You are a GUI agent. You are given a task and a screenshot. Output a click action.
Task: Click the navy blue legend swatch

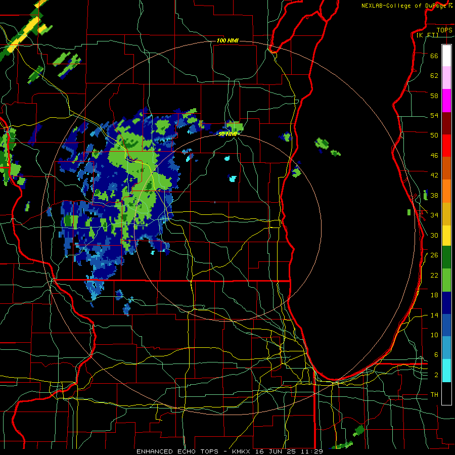tap(446, 303)
